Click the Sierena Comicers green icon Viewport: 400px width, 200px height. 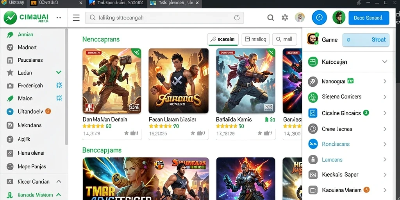click(x=313, y=97)
